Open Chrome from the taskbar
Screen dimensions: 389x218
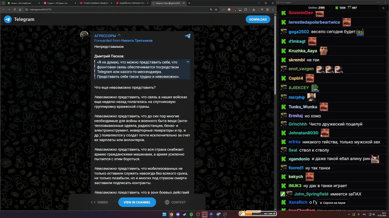point(171,214)
